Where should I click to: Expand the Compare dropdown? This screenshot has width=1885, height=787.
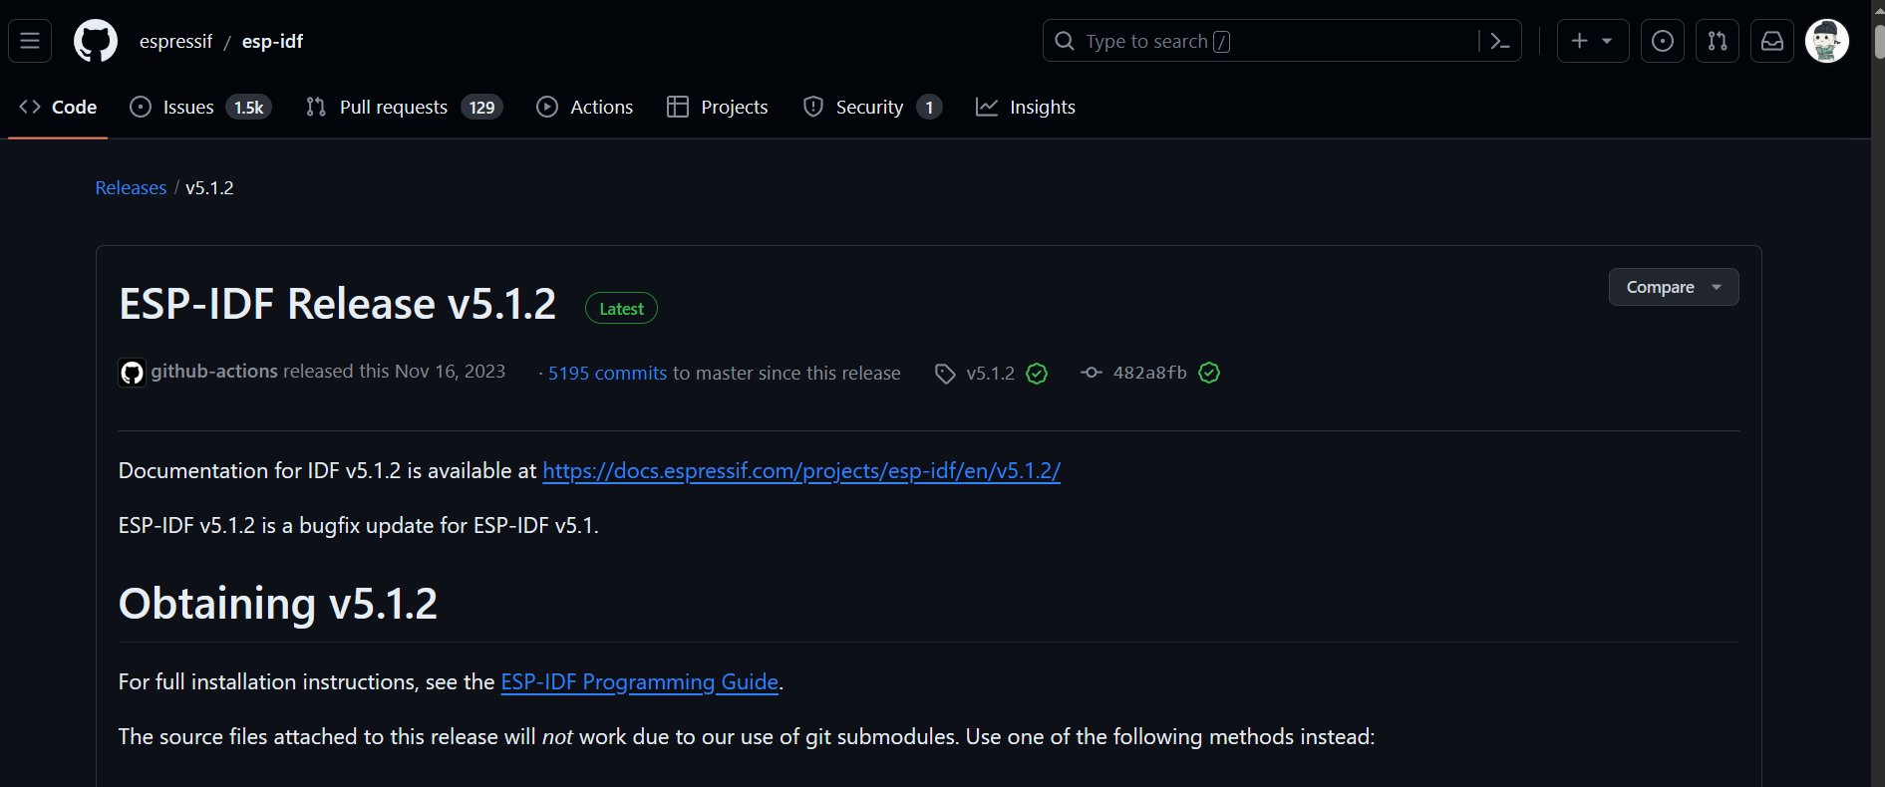(1673, 287)
